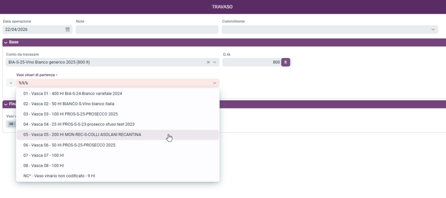Click the Q.tà quantity field showing 800
This screenshot has height=198, width=446.
(x=252, y=62)
